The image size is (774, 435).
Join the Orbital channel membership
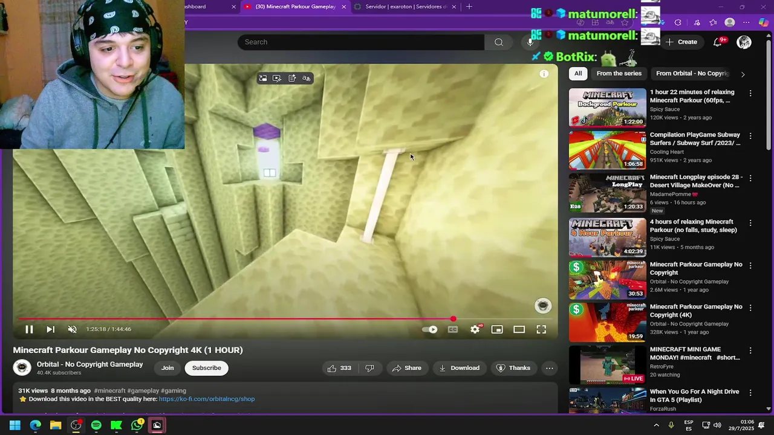pyautogui.click(x=167, y=368)
